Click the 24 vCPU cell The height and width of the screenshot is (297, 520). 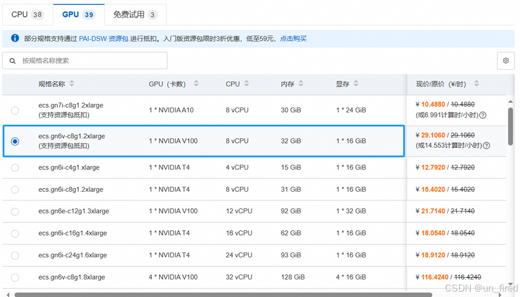coord(239,255)
